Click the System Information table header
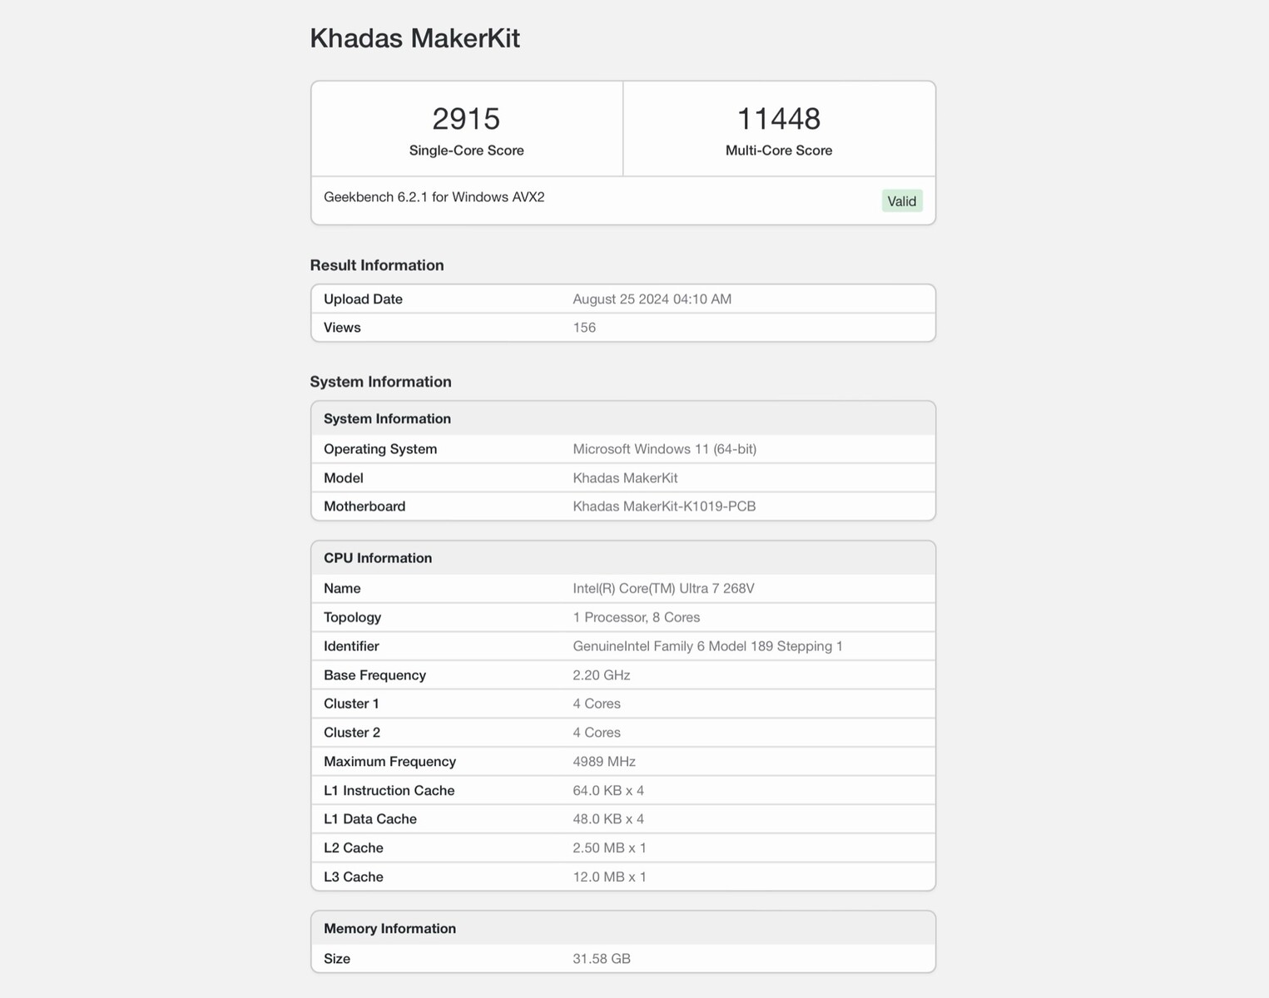 tap(387, 419)
